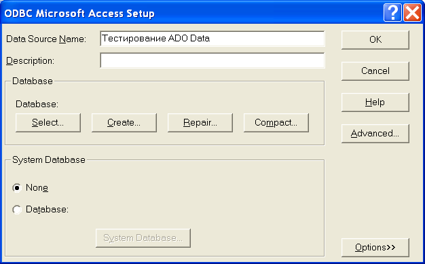Screen dimensions: 425x264
Task: Click Create... to make a new database
Action: (124, 123)
